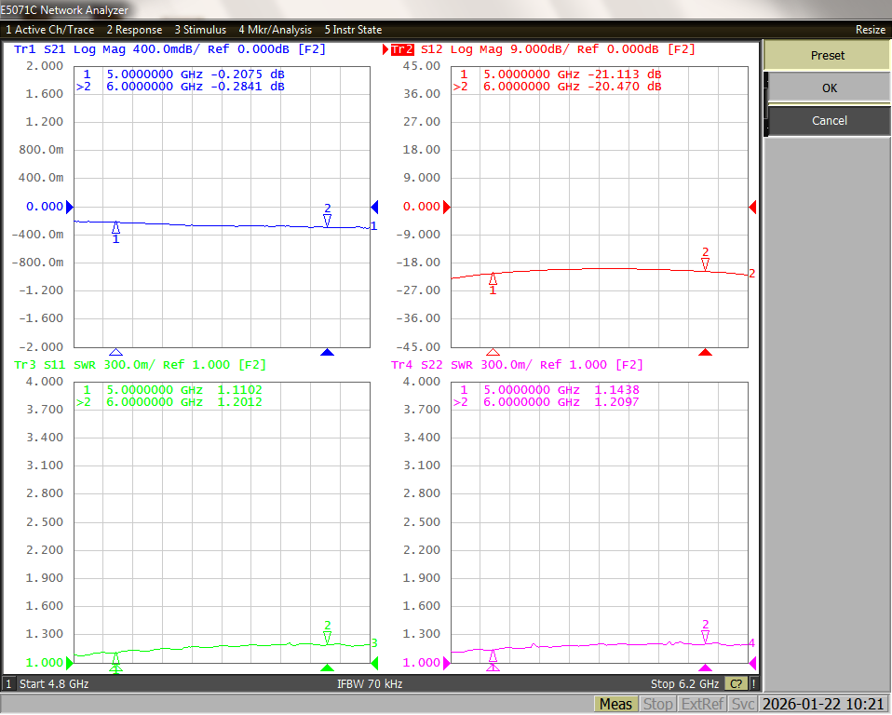The width and height of the screenshot is (892, 715).
Task: Click the filled red marker 2 position triangle
Action: [x=706, y=352]
